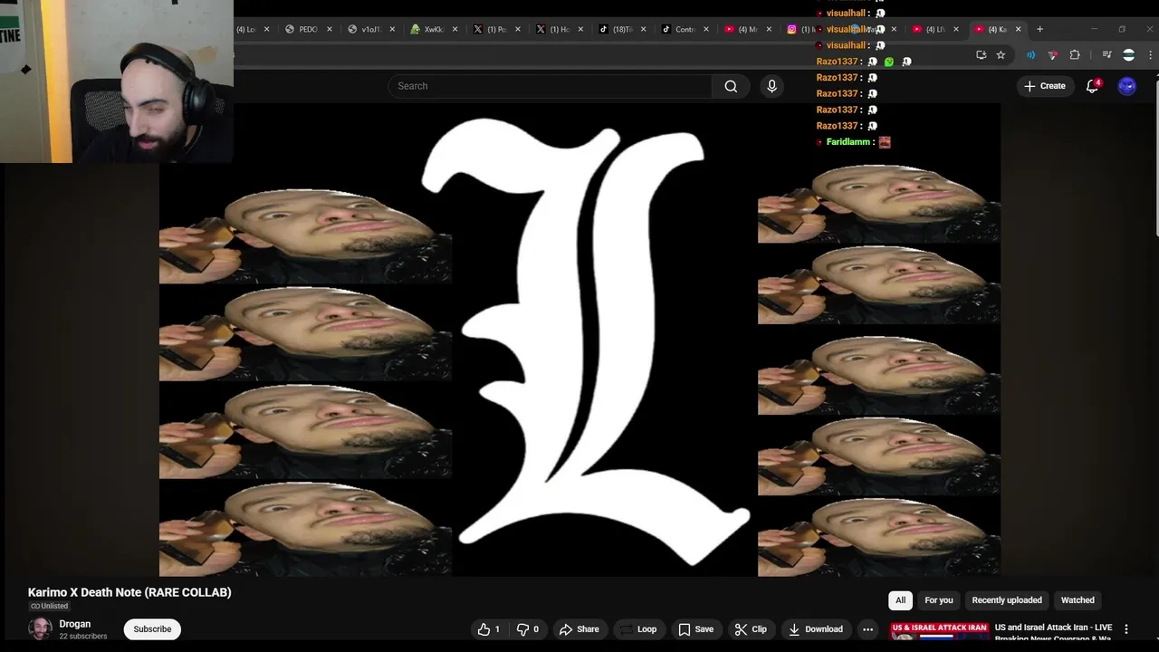
Task: Switch to the XwKk tab
Action: click(x=434, y=29)
